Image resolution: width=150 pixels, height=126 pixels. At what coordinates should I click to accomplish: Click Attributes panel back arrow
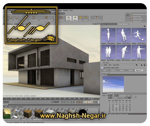pos(136,65)
